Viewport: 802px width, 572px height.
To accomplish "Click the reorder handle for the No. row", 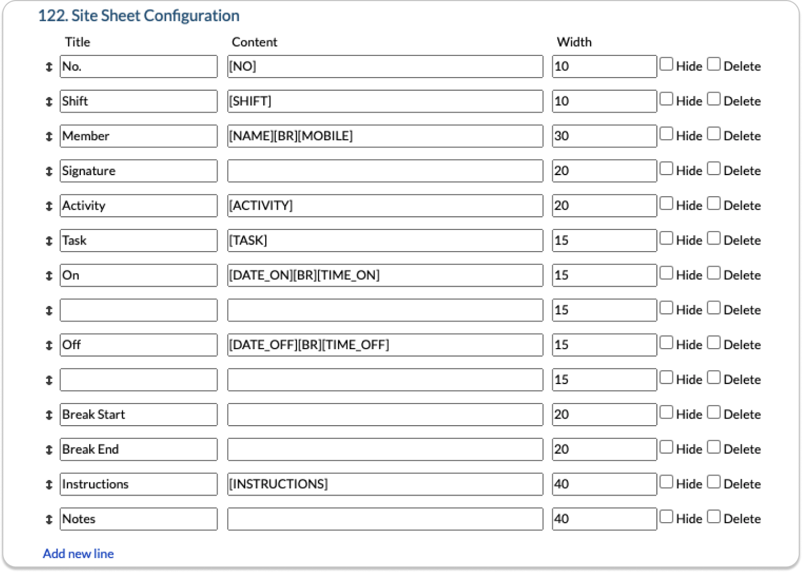I will point(49,67).
